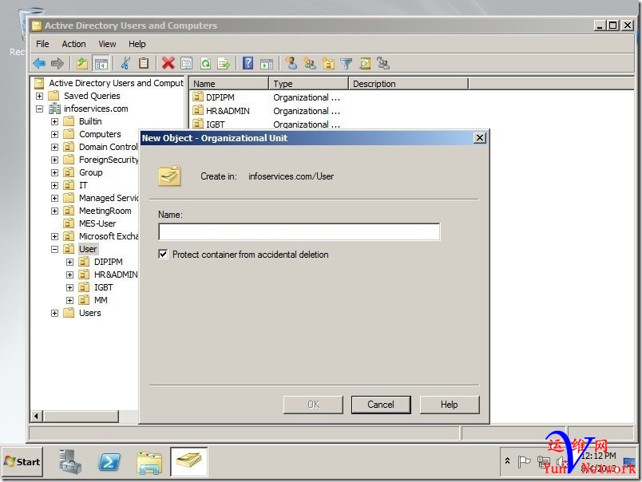Click the Action Center flag tray icon
The image size is (642, 482).
524,462
